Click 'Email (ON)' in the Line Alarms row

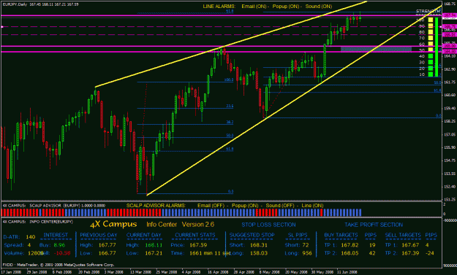(254, 7)
